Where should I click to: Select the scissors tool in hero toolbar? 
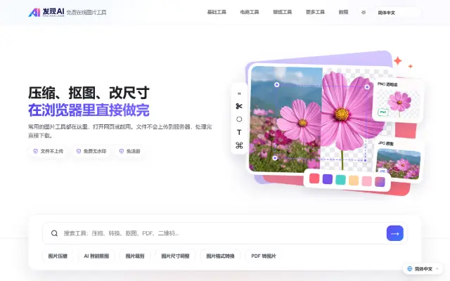pos(239,106)
